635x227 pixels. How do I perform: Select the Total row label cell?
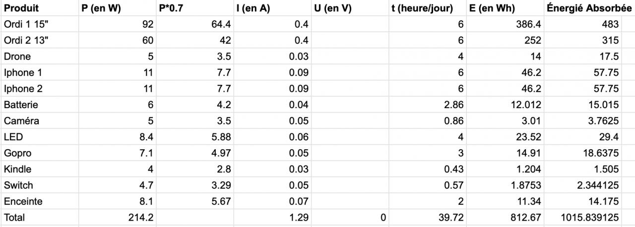click(x=14, y=218)
